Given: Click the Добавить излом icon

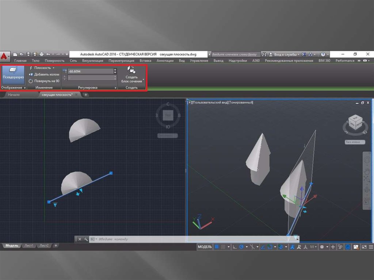Looking at the screenshot, I should tap(31, 74).
